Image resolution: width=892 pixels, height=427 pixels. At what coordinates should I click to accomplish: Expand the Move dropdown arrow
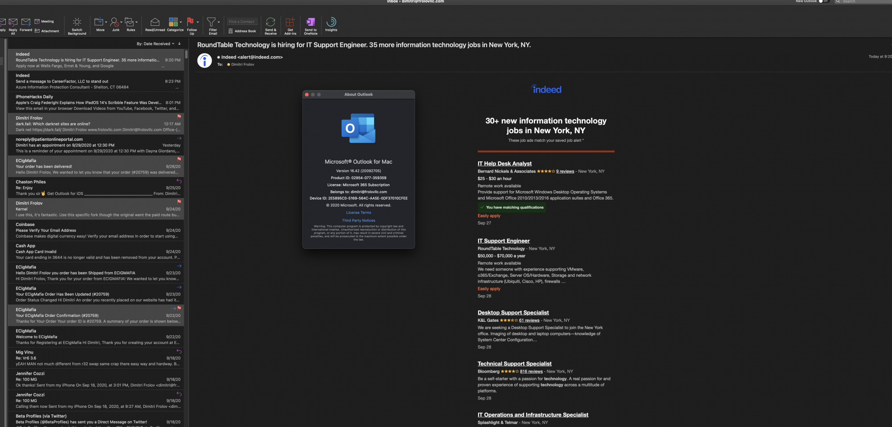pyautogui.click(x=106, y=22)
